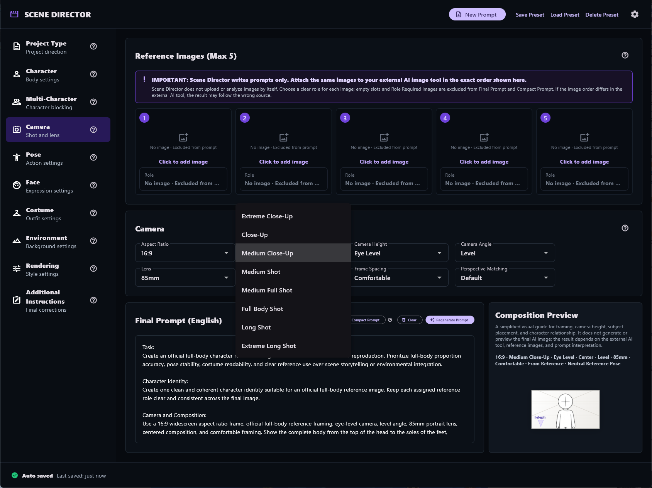Choose Medium Close-Up from shot list
The image size is (652, 488).
293,253
